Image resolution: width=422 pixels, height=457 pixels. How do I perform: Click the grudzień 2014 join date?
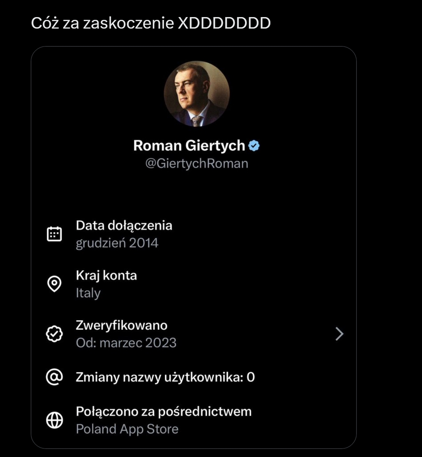(117, 243)
